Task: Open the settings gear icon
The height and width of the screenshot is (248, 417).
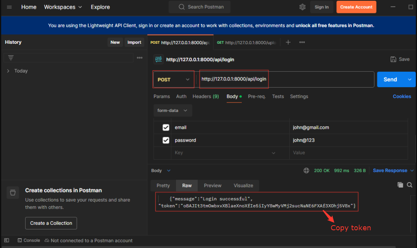Action: click(302, 7)
